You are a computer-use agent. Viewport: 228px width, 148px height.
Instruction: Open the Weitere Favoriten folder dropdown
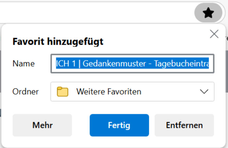(132, 92)
